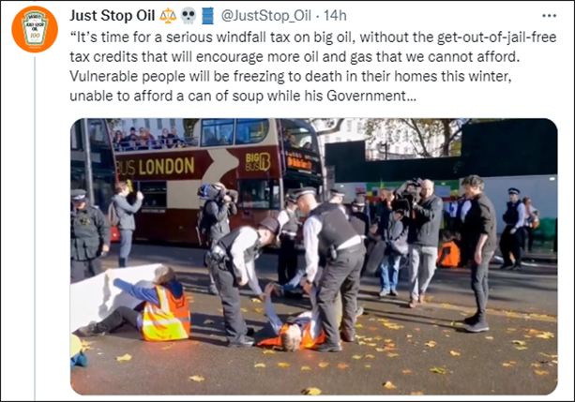Click the skull emoji beside account name
The width and height of the screenshot is (575, 402).
189,16
